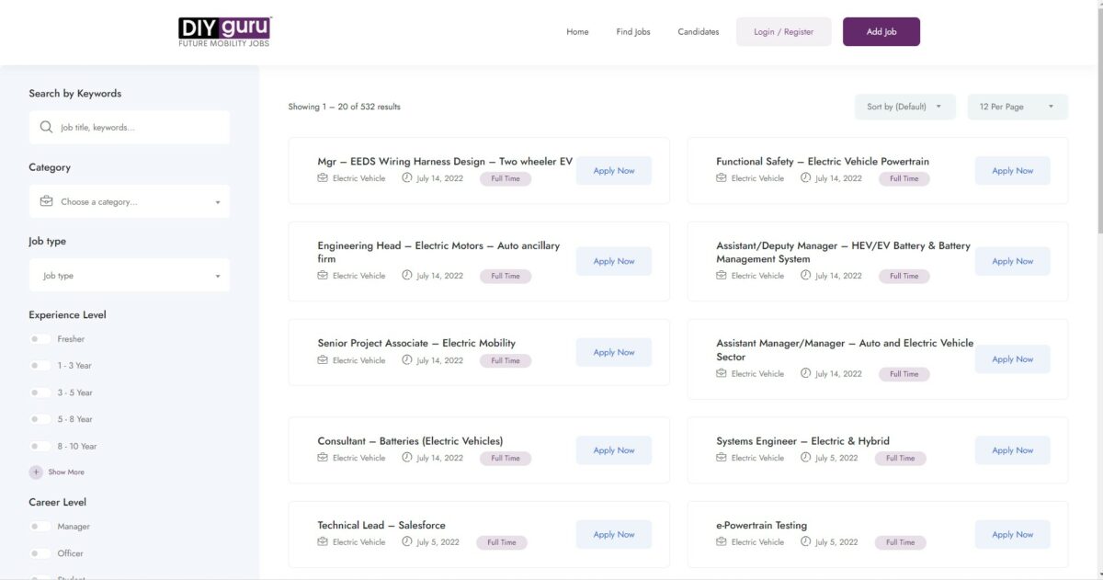1103x580 pixels.
Task: Click clock icon on Senior Project Associate job
Action: click(x=407, y=360)
